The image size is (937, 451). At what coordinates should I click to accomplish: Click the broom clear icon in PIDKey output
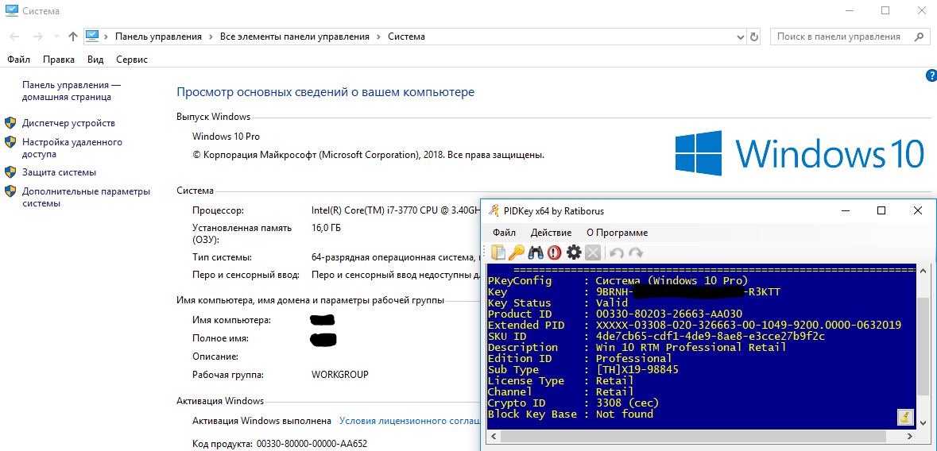904,417
